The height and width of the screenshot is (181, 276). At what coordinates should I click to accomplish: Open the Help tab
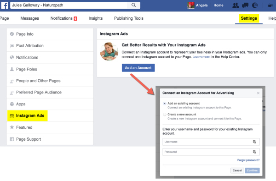click(272, 18)
